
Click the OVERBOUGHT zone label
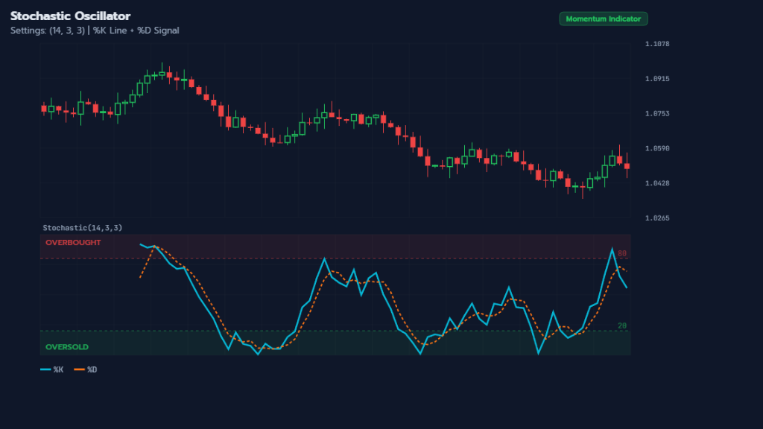coord(75,243)
